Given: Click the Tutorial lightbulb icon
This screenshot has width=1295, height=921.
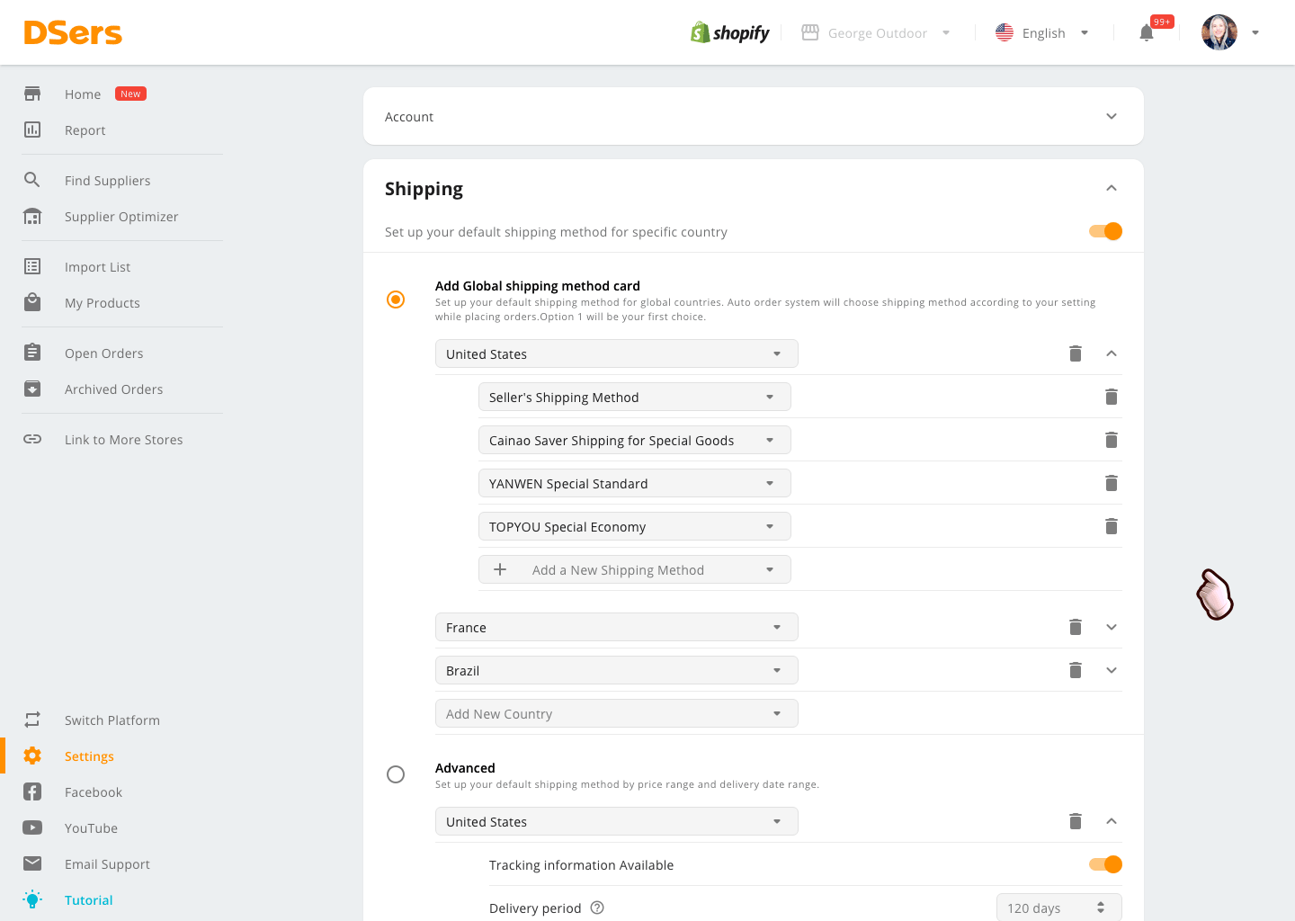Looking at the screenshot, I should click(32, 899).
